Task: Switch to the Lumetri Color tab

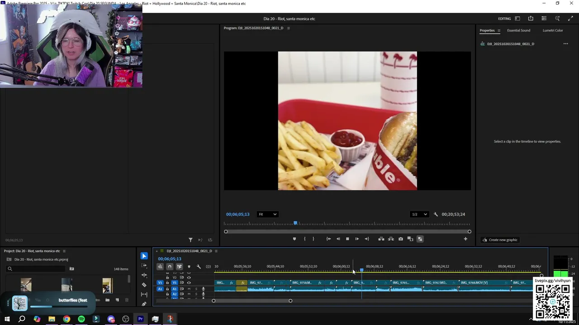Action: pyautogui.click(x=553, y=30)
